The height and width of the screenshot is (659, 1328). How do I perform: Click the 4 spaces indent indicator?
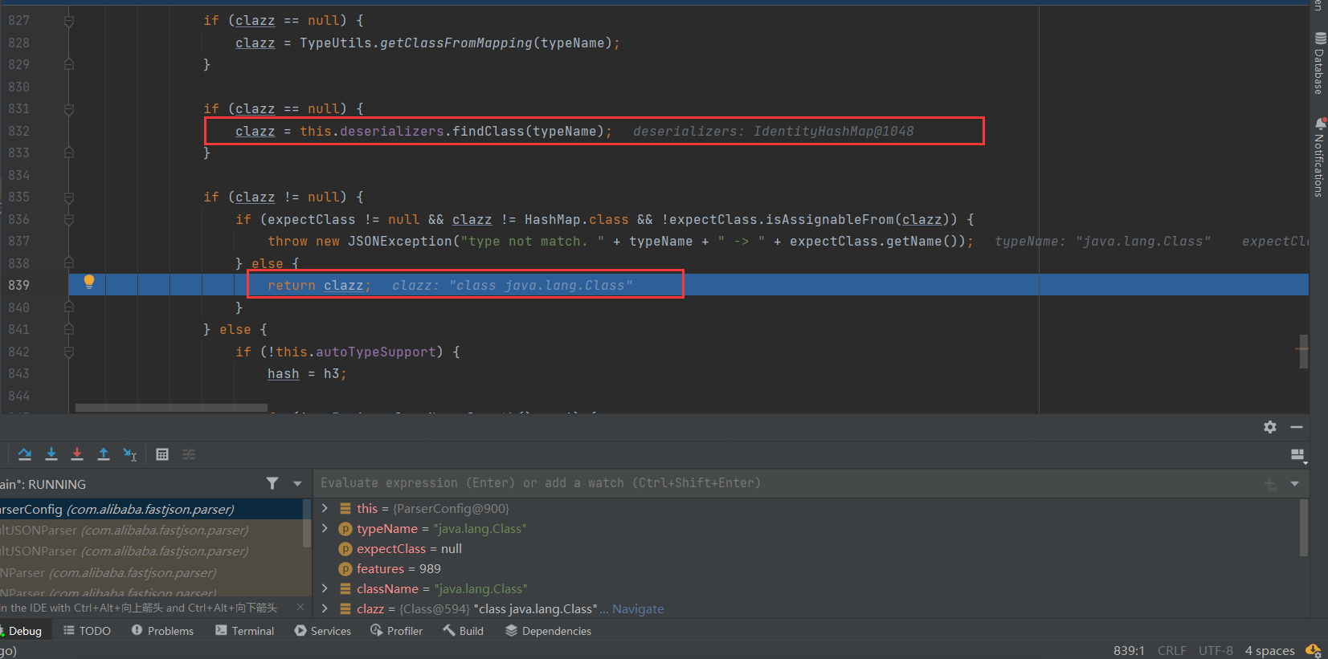(x=1269, y=650)
